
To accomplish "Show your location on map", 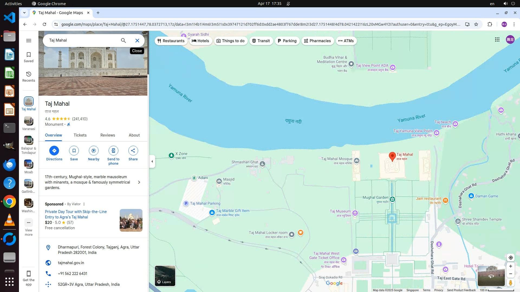I will tap(511, 258).
